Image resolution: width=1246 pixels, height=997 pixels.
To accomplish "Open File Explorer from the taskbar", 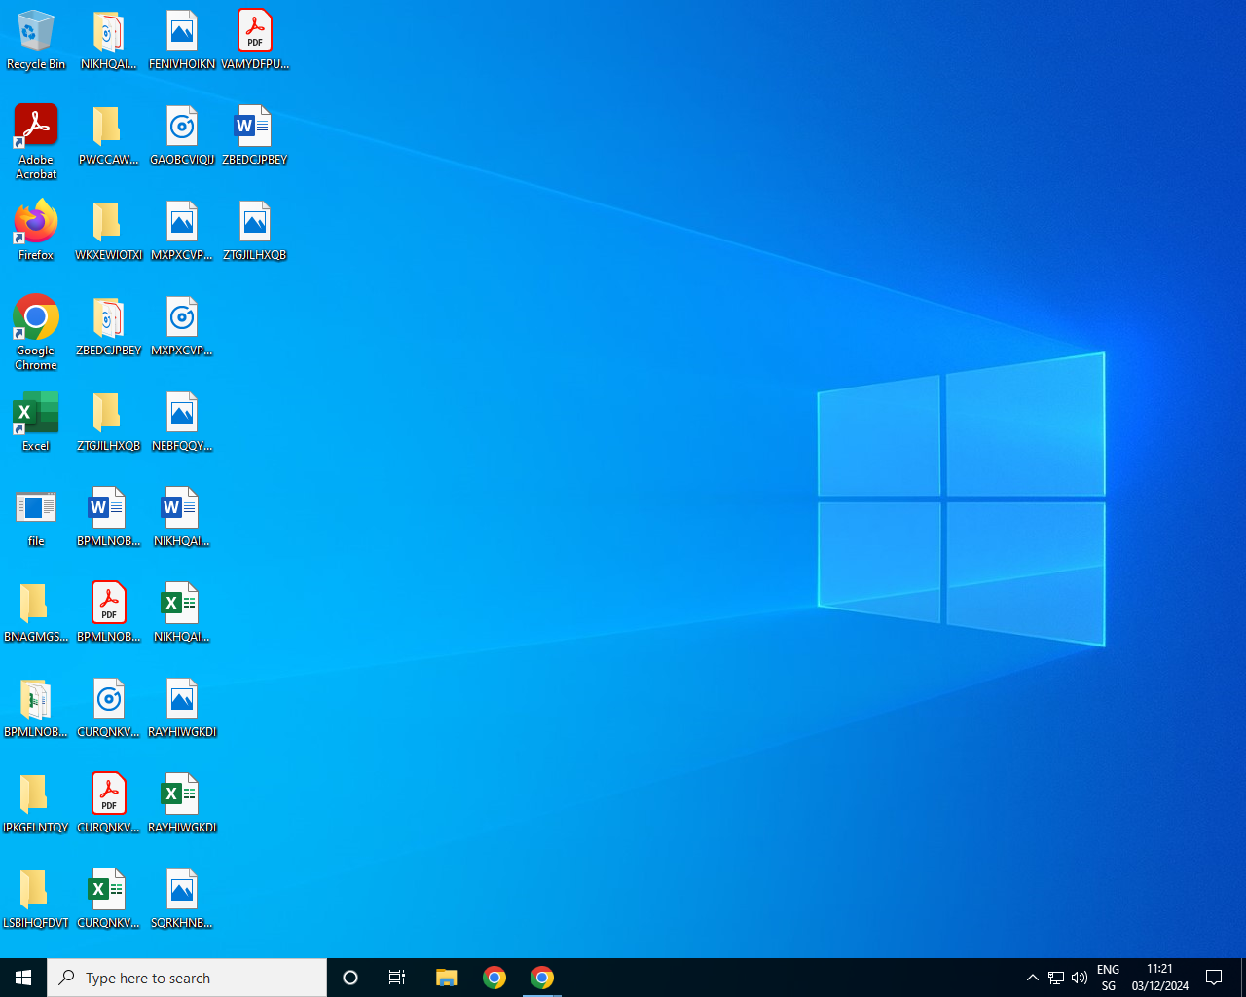I will (x=447, y=978).
